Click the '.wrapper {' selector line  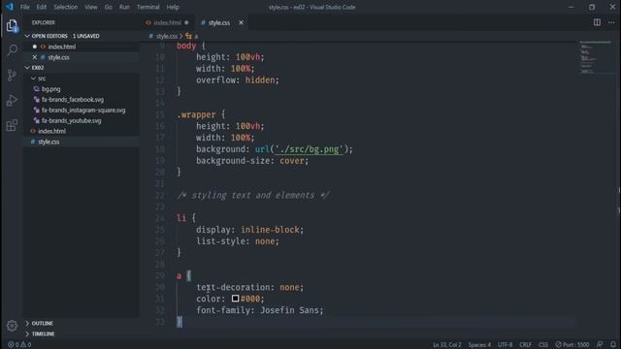point(201,114)
